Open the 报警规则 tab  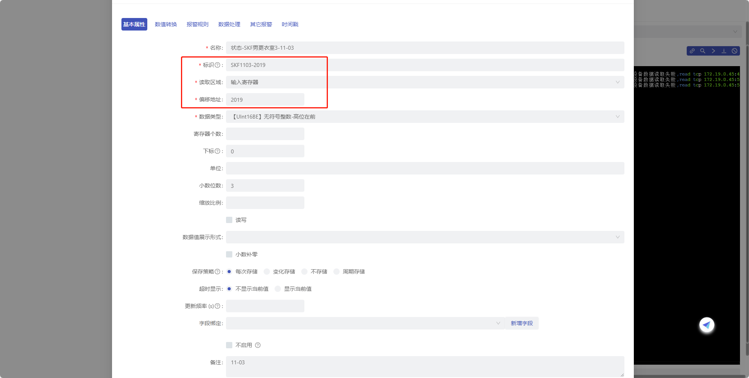tap(197, 24)
